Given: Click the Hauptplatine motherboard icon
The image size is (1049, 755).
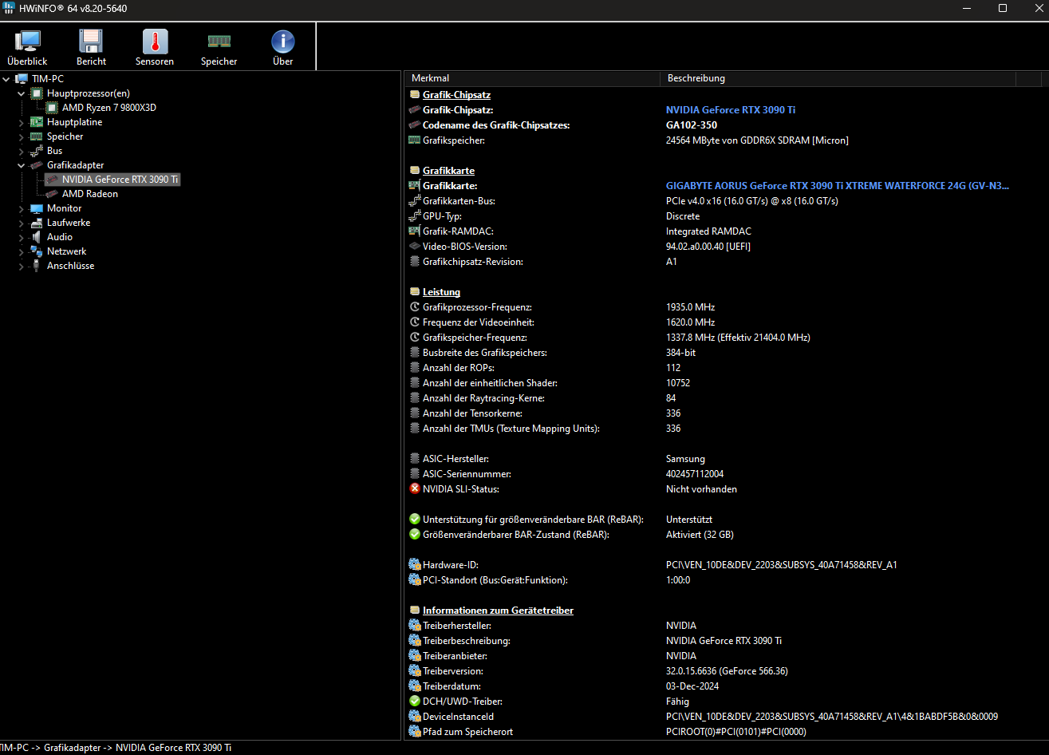Looking at the screenshot, I should [x=37, y=122].
